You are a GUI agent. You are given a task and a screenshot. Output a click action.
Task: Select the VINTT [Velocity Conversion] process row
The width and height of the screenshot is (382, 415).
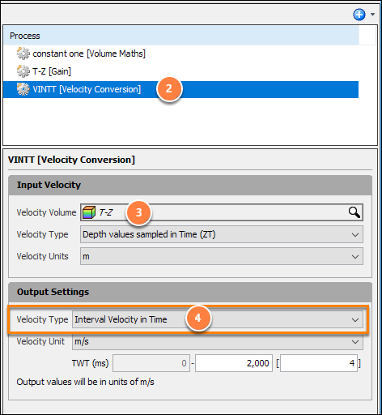pos(180,89)
